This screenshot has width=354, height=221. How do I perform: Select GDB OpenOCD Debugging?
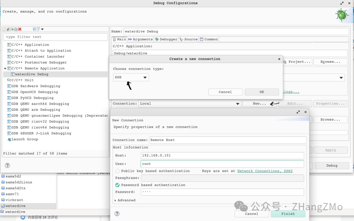tap(32, 92)
